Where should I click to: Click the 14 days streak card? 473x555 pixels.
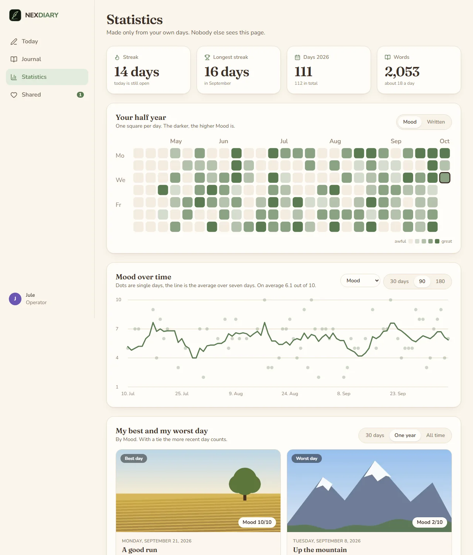click(149, 70)
